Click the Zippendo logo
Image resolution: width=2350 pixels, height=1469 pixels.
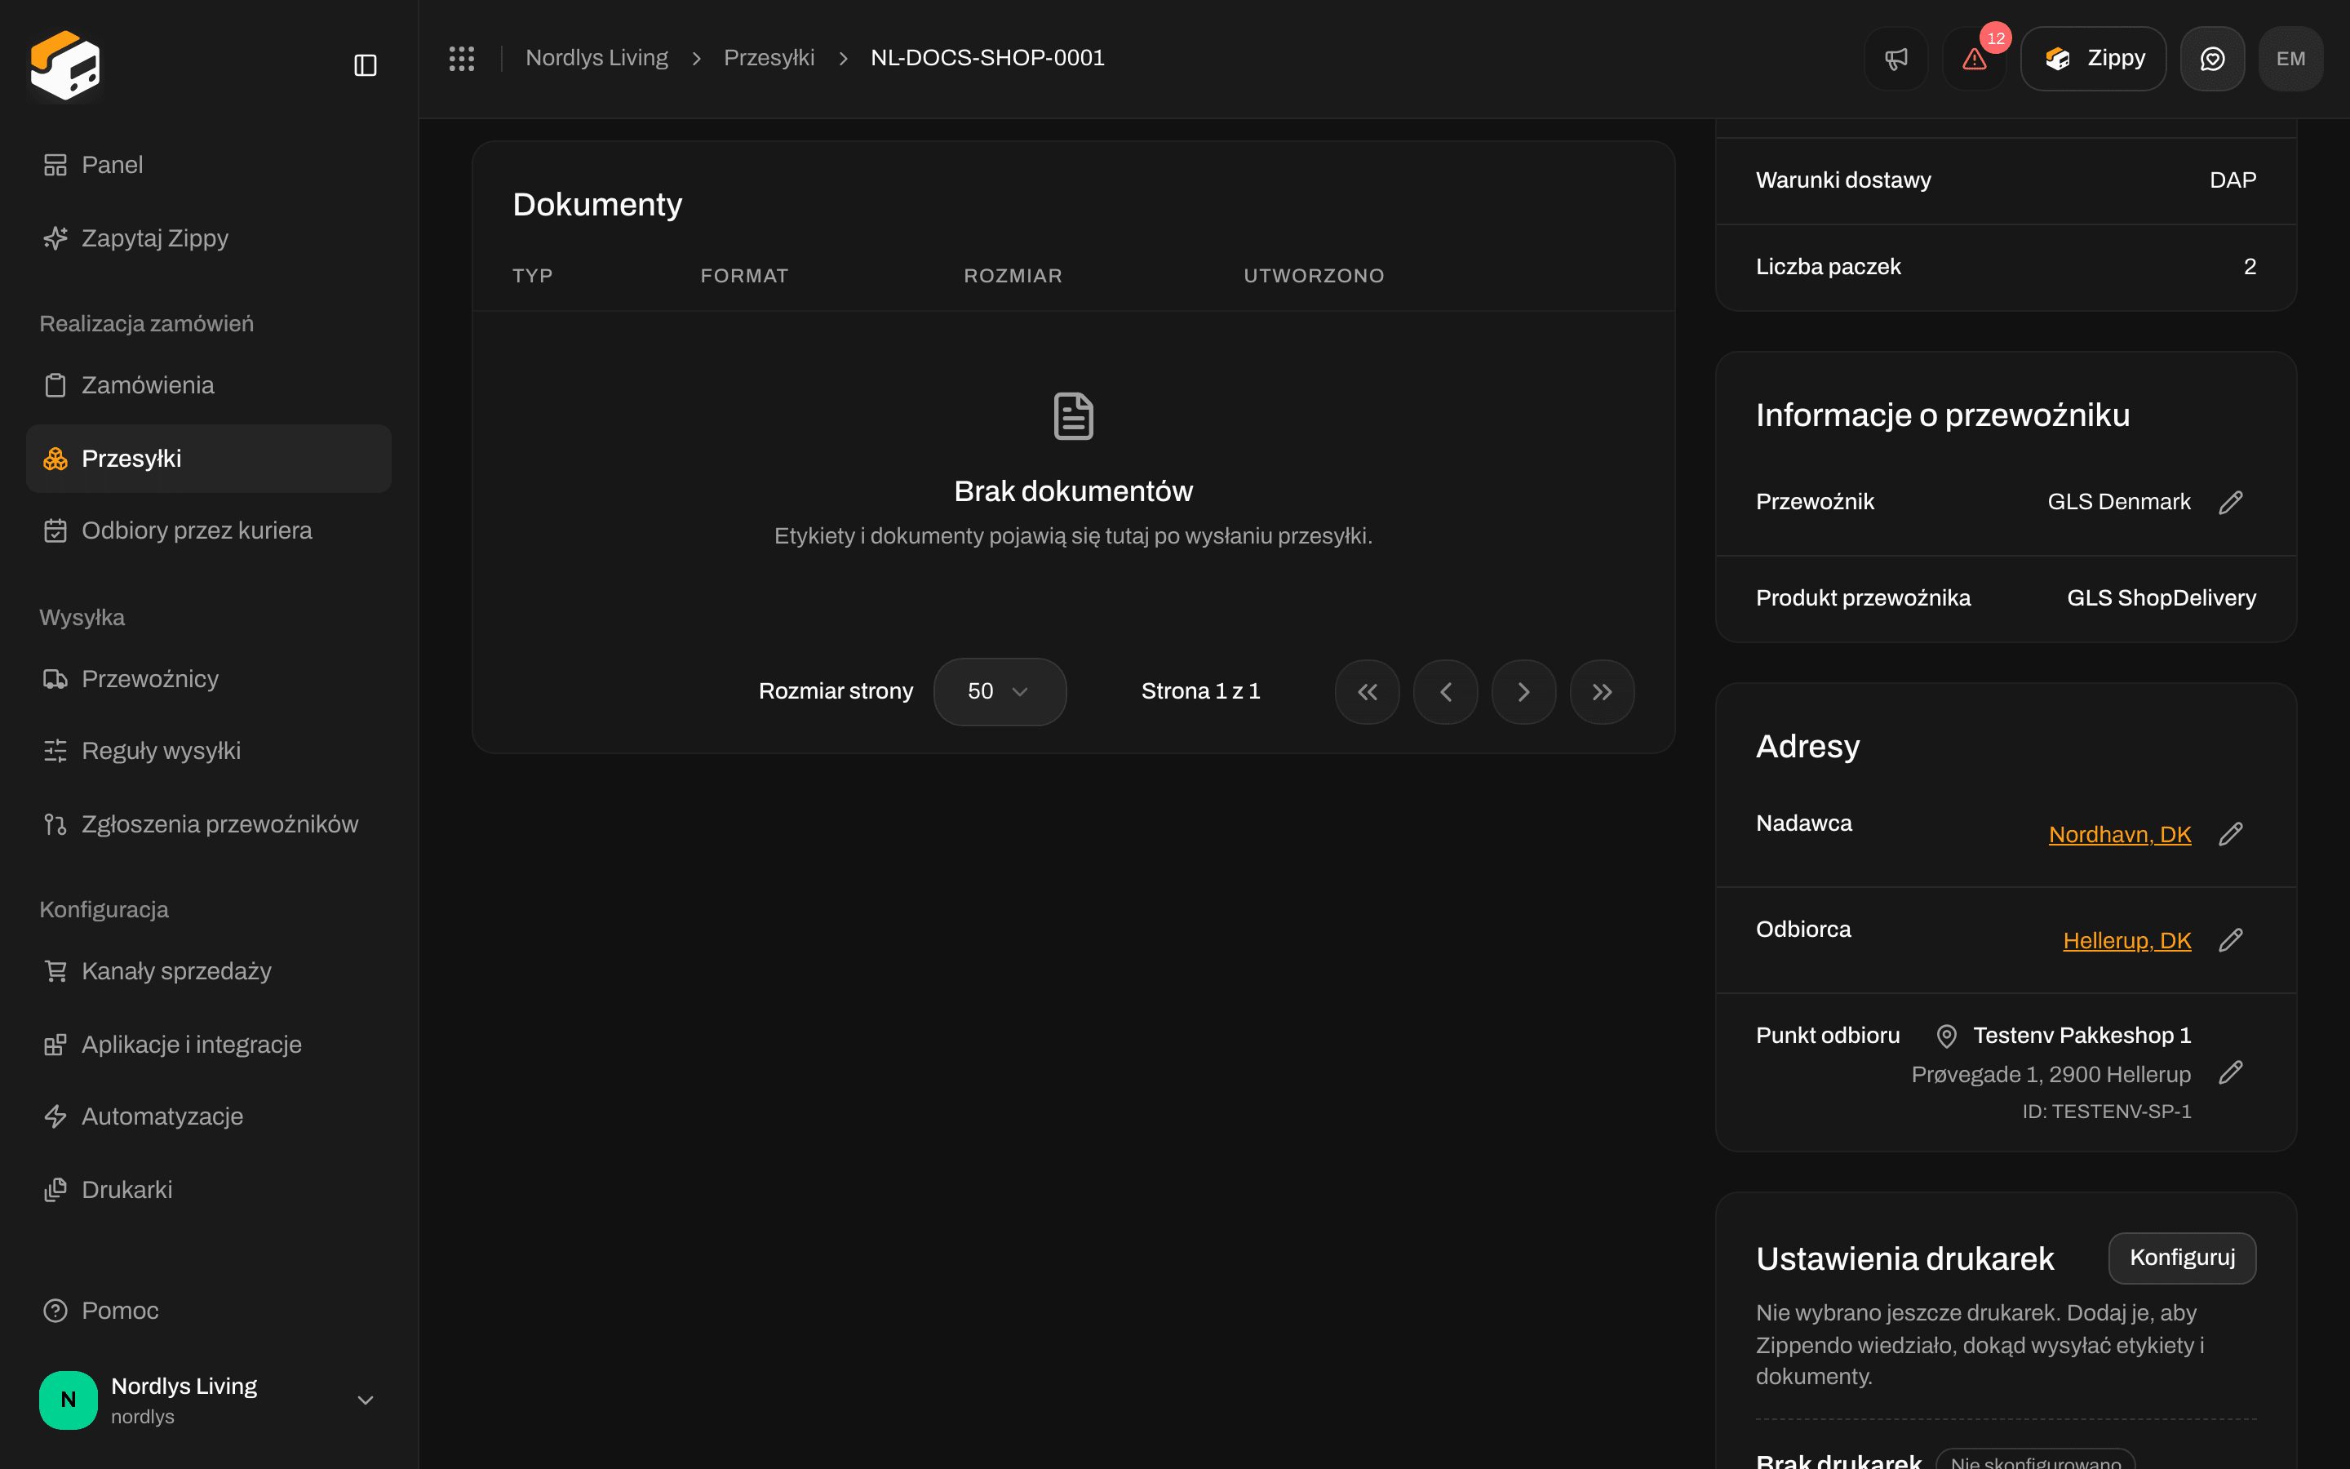pyautogui.click(x=65, y=65)
